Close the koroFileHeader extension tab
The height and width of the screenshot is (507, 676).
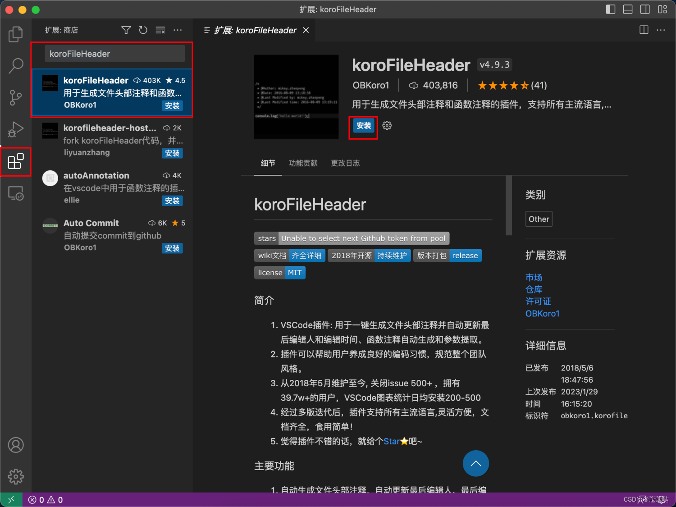306,30
